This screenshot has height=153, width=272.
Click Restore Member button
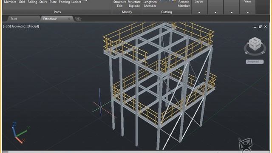[x=184, y=4]
